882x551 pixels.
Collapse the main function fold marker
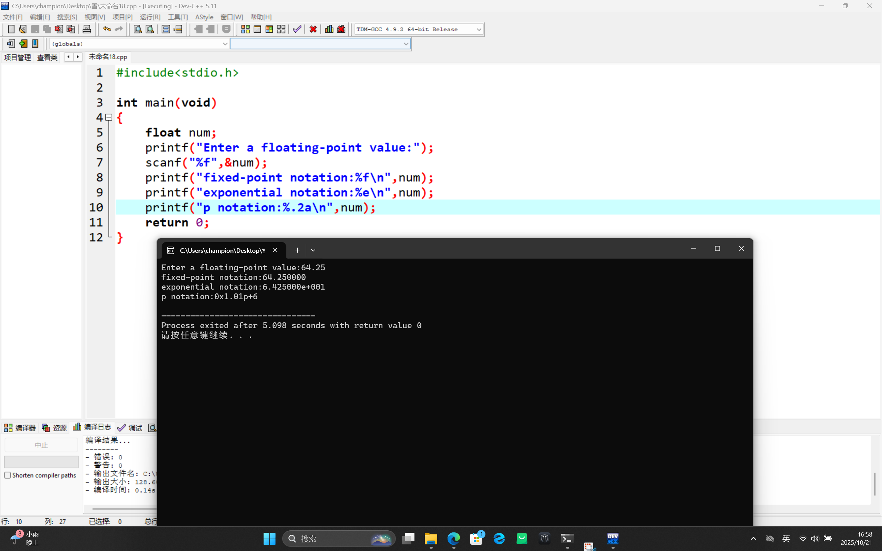click(109, 117)
